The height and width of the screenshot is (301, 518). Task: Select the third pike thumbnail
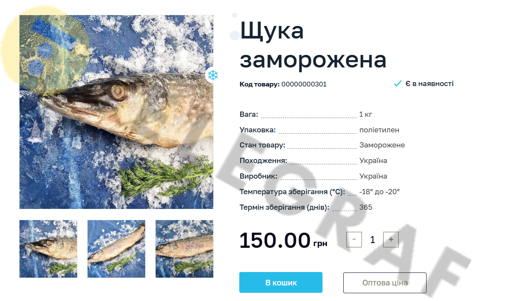coord(184,249)
